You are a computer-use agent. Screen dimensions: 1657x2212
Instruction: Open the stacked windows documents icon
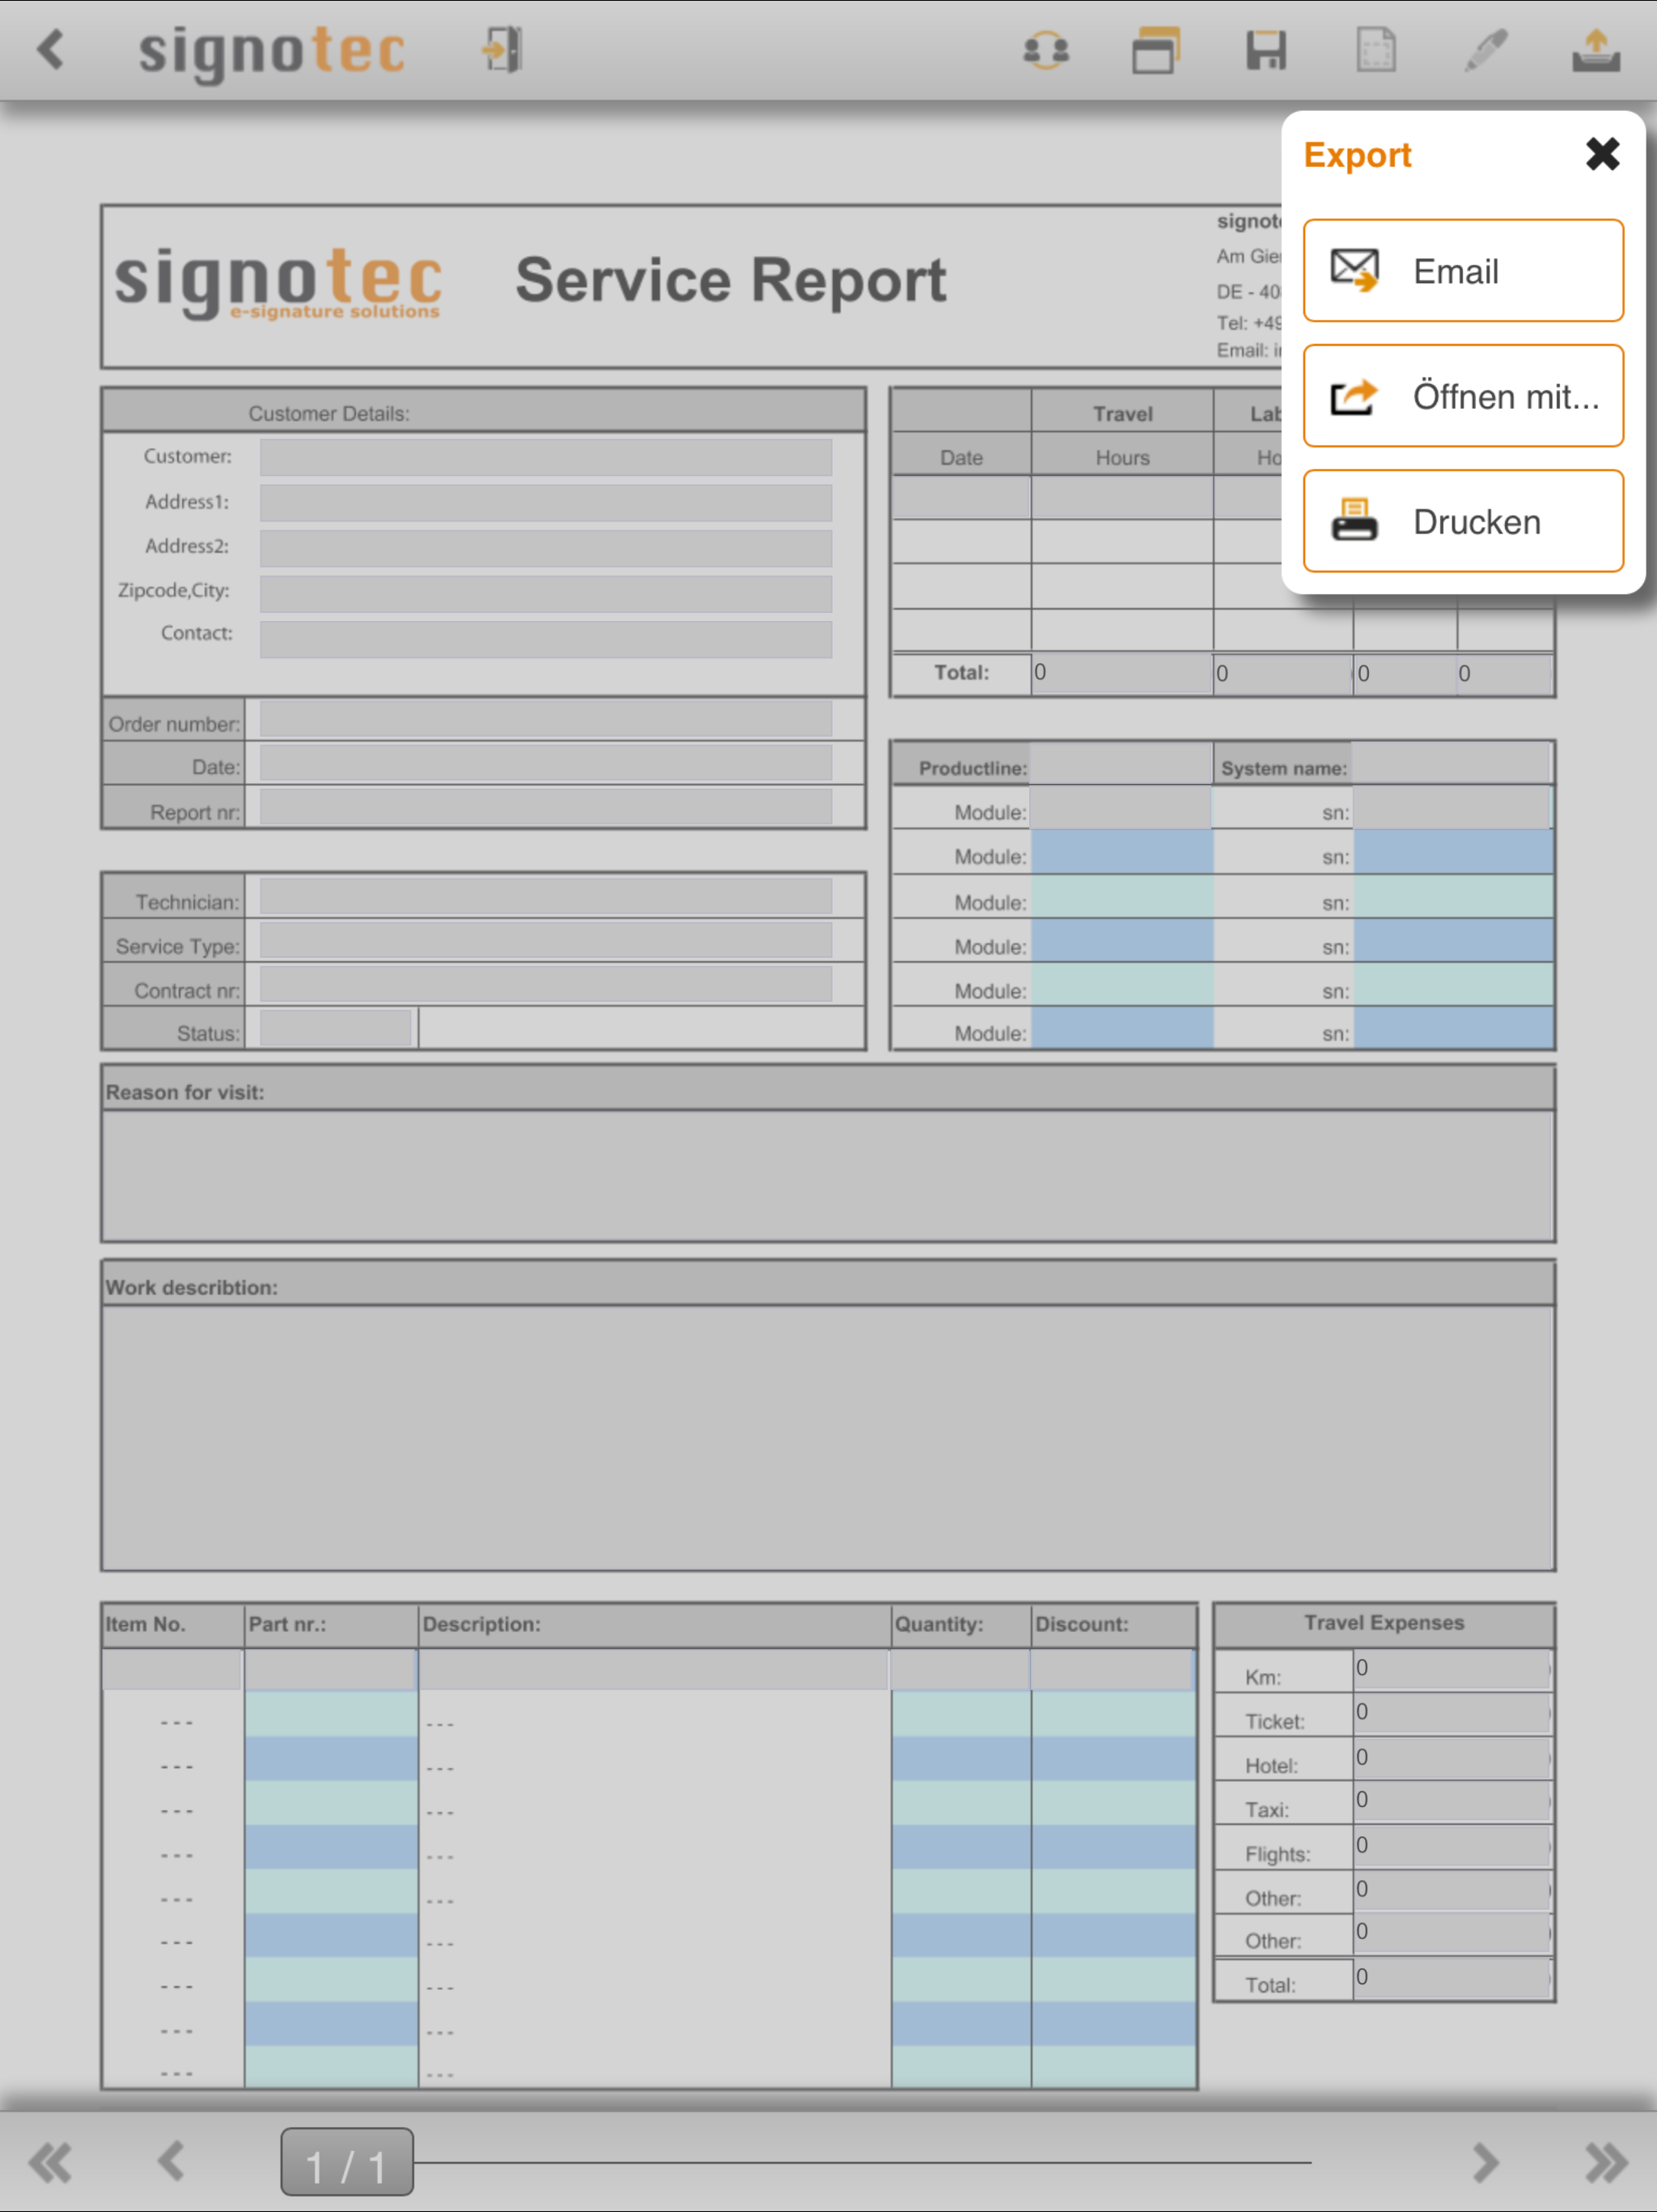1155,50
